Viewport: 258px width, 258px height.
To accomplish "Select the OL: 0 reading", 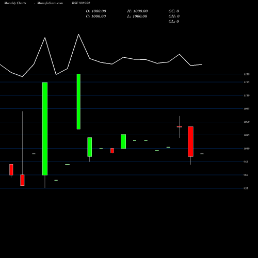I will [174, 22].
